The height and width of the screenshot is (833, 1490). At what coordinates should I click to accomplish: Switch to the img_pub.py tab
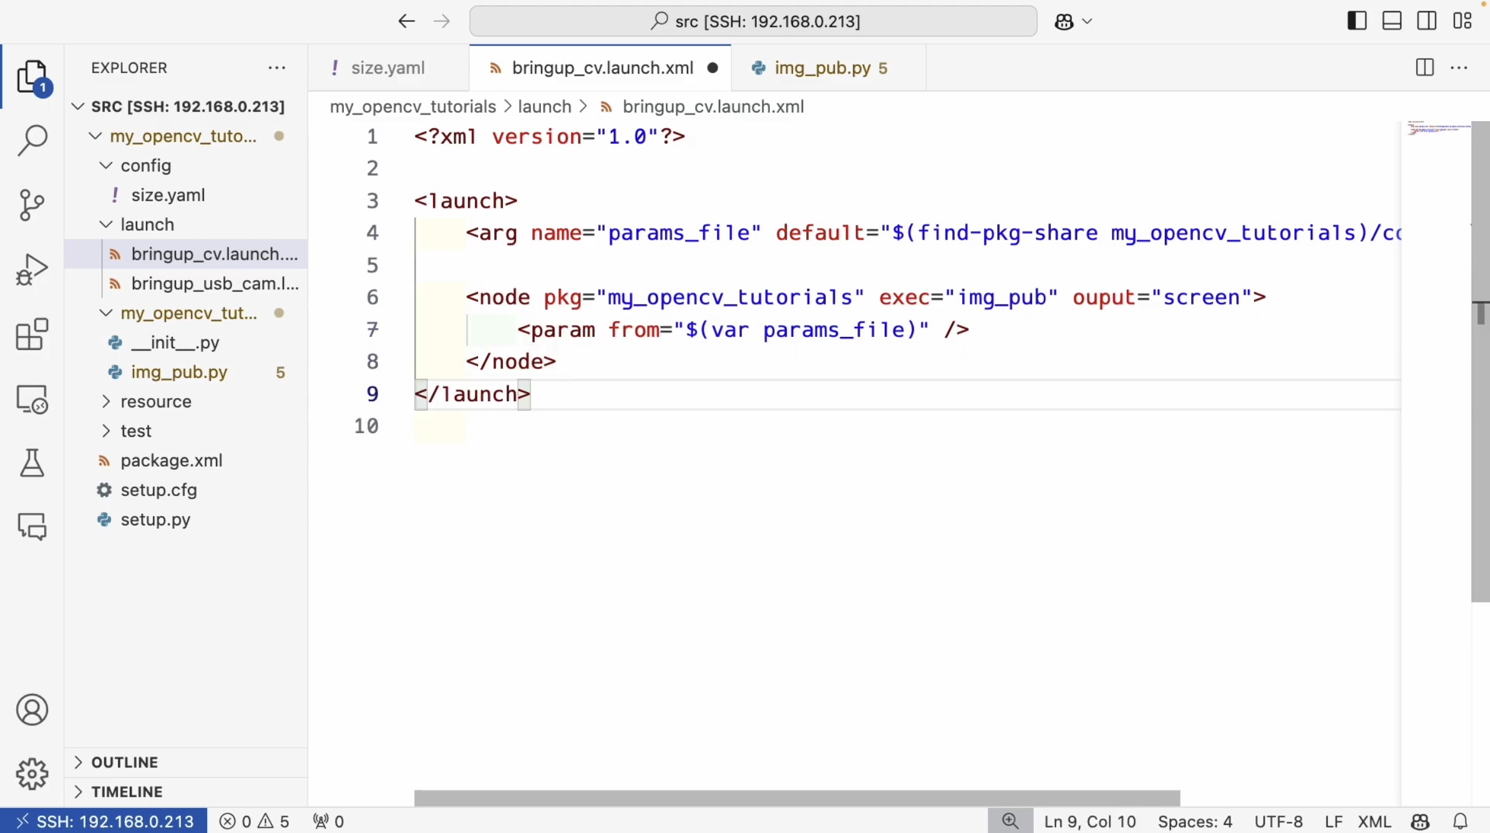point(822,68)
